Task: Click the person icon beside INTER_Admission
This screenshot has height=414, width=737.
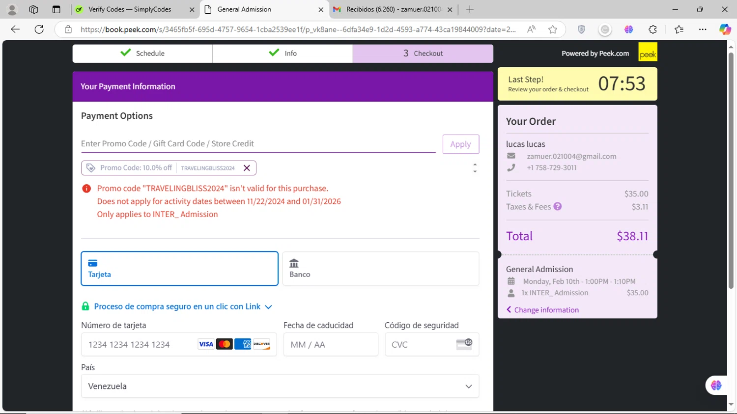Action: (511, 293)
